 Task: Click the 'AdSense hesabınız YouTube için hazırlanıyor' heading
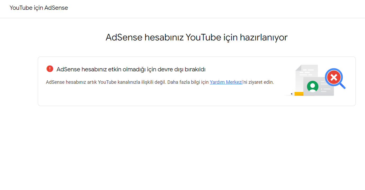click(x=197, y=37)
